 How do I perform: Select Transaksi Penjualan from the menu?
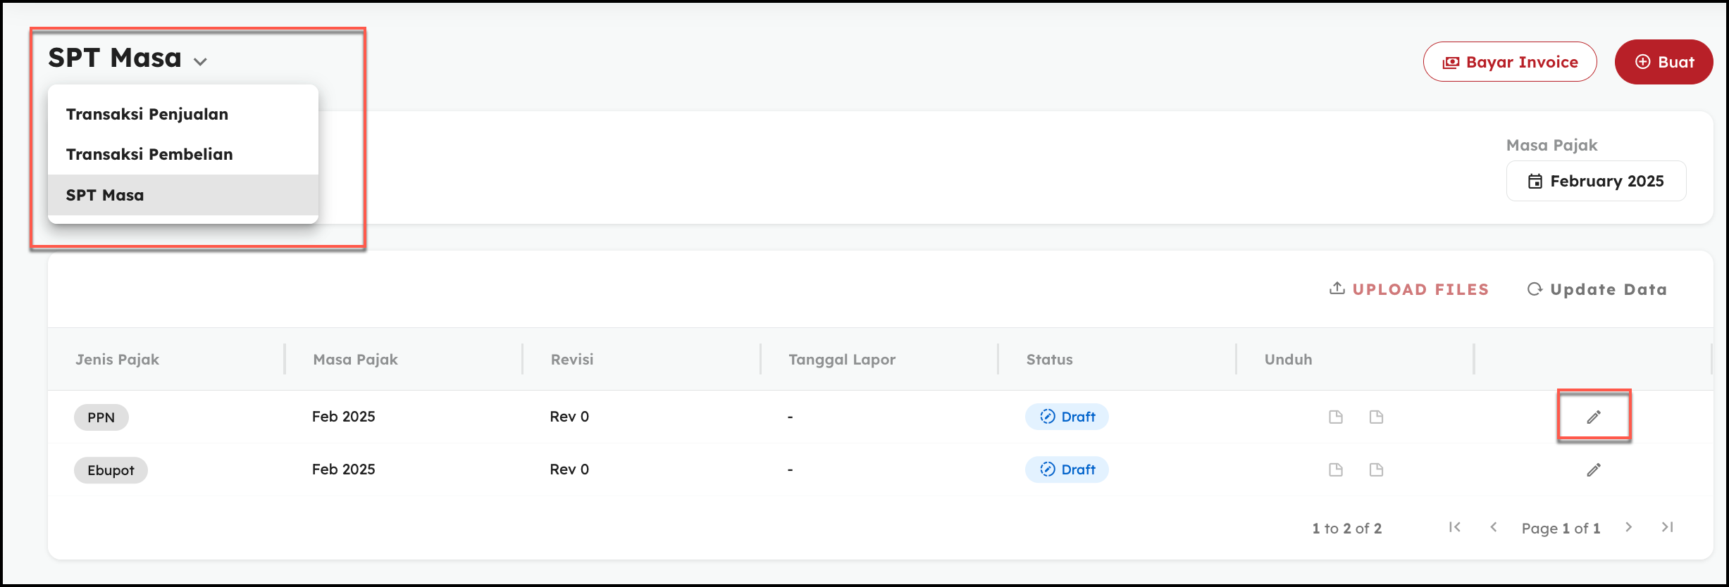pyautogui.click(x=147, y=114)
